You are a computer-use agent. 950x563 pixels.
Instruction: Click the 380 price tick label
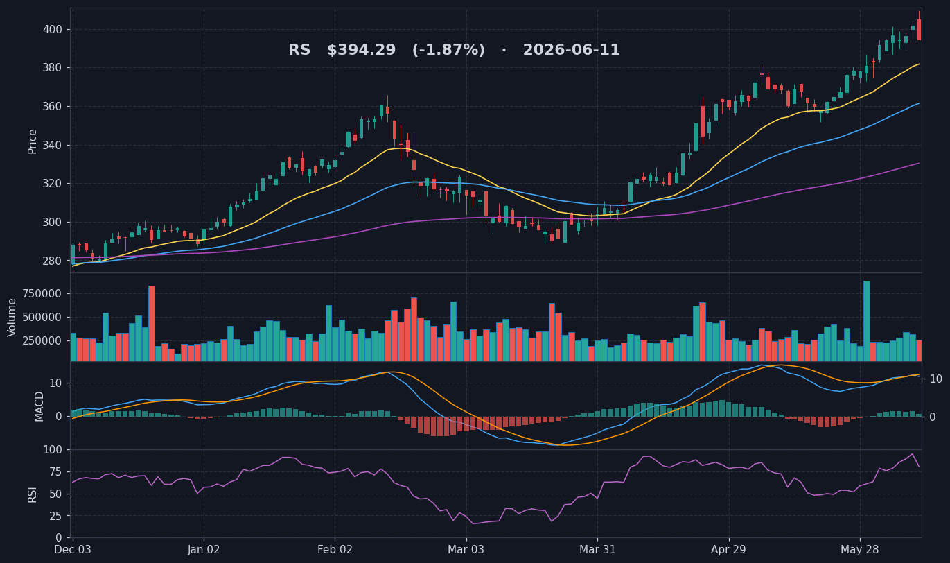pos(52,68)
